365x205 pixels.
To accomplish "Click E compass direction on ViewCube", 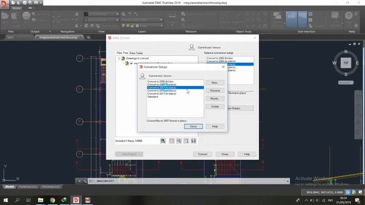I will point(357,63).
